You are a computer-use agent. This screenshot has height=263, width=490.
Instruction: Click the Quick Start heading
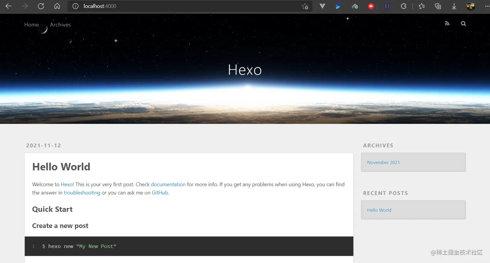click(x=52, y=209)
